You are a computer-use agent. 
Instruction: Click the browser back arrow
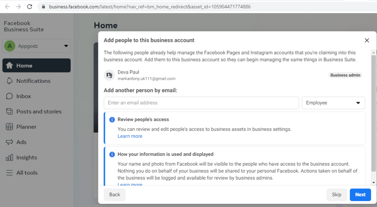coord(7,7)
